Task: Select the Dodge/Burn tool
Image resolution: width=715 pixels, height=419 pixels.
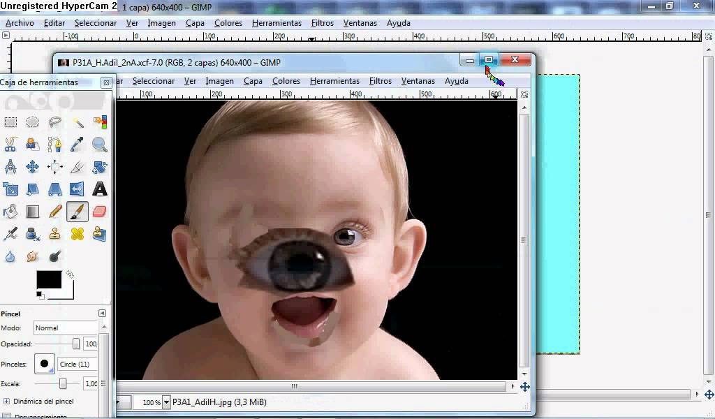Action: pos(54,256)
